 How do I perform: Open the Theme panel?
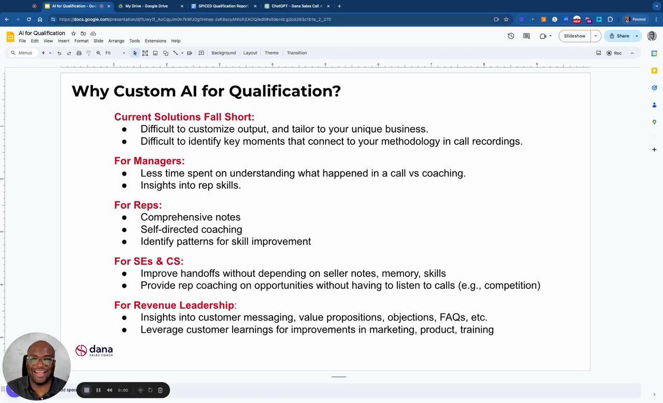coord(271,53)
